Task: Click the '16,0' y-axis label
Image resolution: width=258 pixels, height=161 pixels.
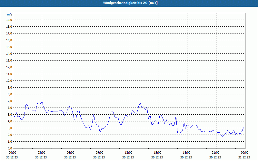Action: click(9, 40)
